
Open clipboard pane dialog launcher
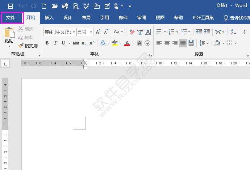(39, 55)
